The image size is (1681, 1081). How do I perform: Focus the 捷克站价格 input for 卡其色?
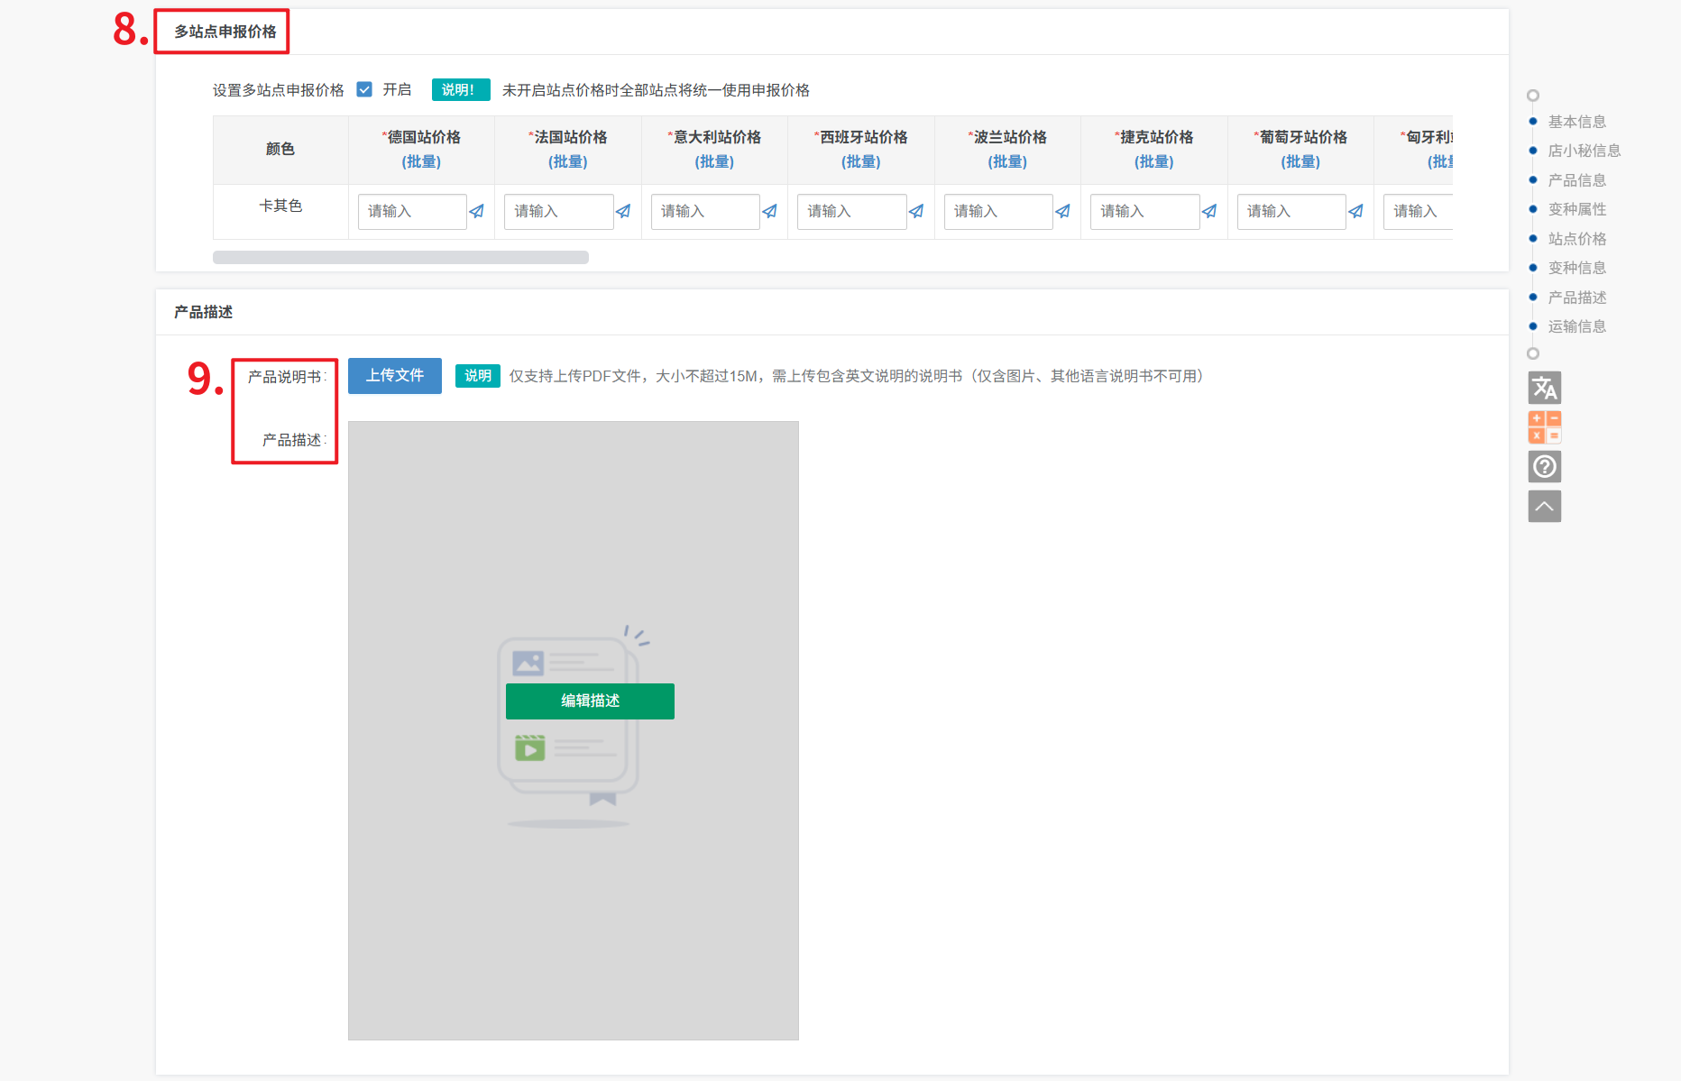click(1144, 212)
